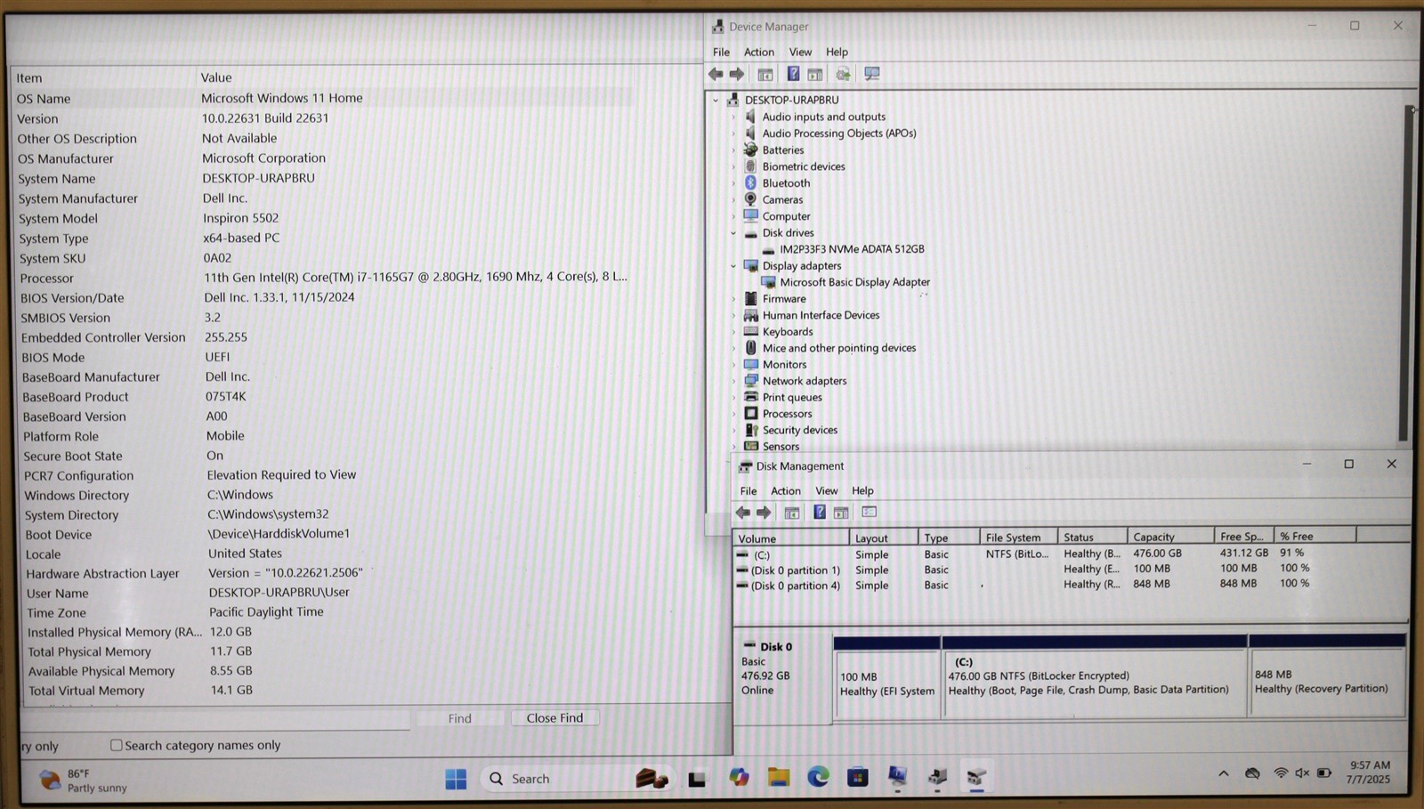Select Microsoft Basic Display Adapter device
This screenshot has height=809, width=1424.
(x=855, y=282)
